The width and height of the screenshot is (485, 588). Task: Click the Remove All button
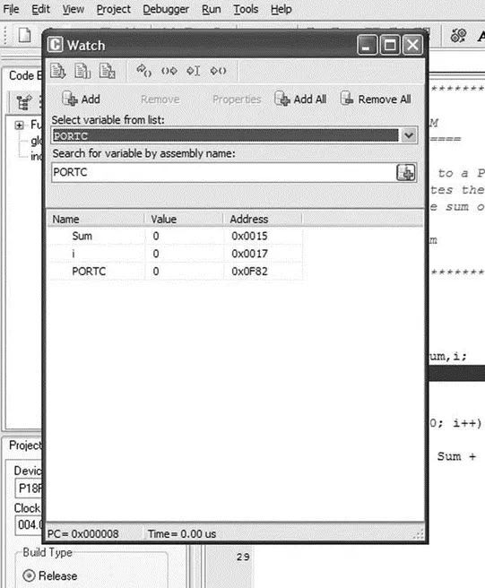pyautogui.click(x=376, y=99)
